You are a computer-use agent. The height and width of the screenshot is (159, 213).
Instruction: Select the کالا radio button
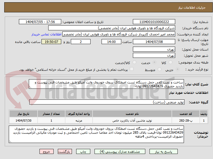coord(170,62)
